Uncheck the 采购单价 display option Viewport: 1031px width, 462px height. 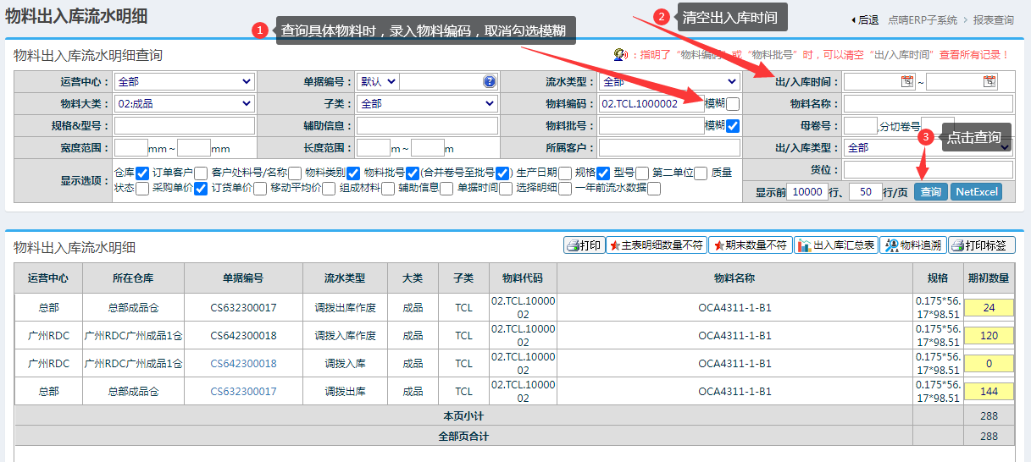[201, 189]
